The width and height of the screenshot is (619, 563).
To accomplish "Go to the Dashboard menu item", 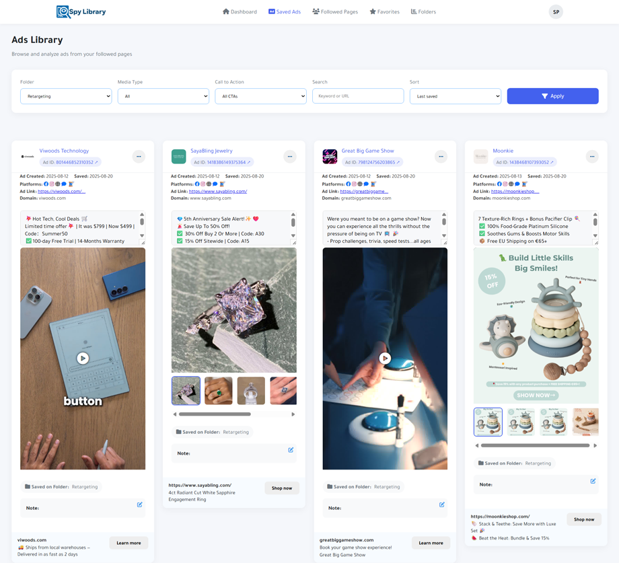I will (240, 11).
